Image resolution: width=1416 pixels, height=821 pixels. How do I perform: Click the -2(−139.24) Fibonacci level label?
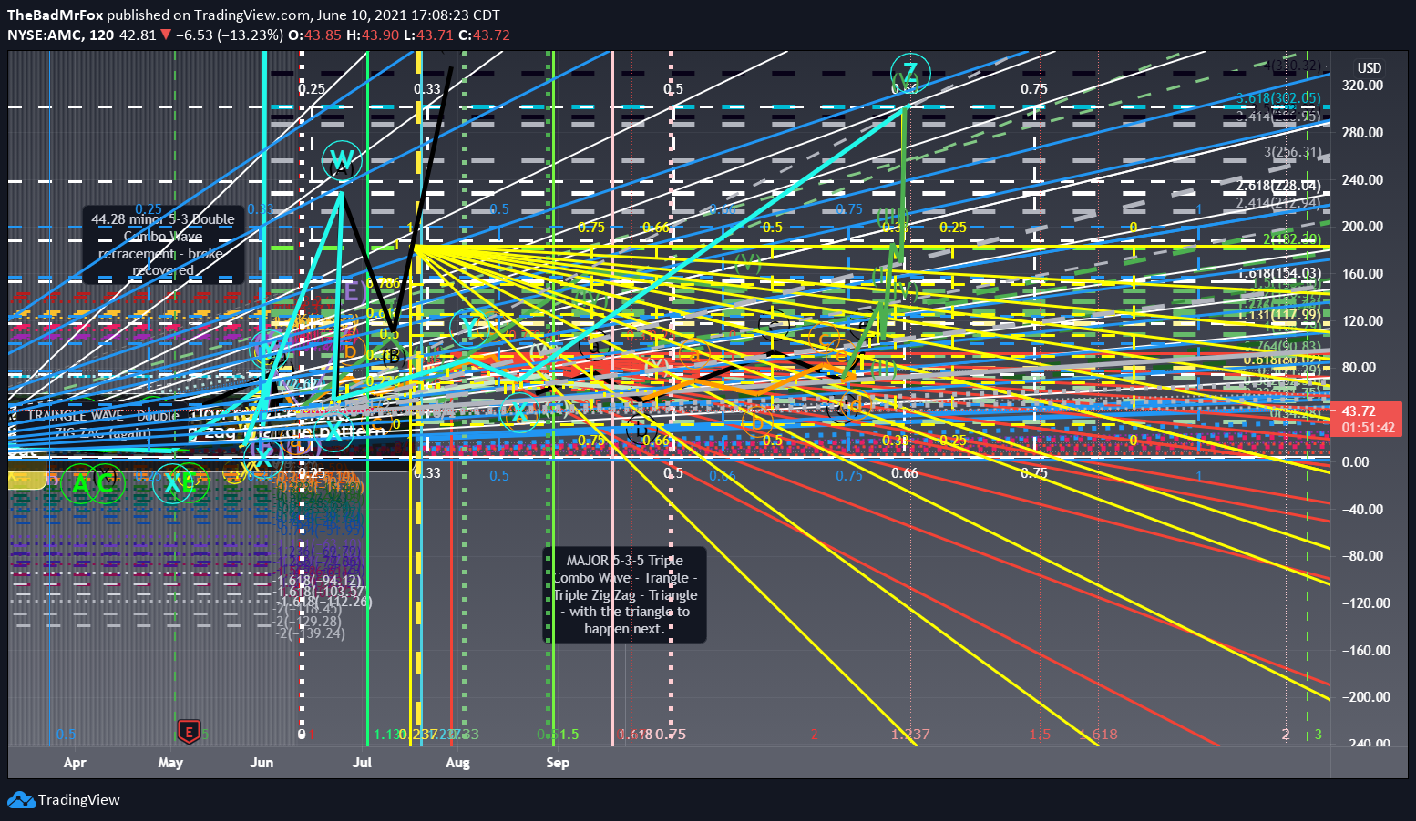(x=311, y=633)
